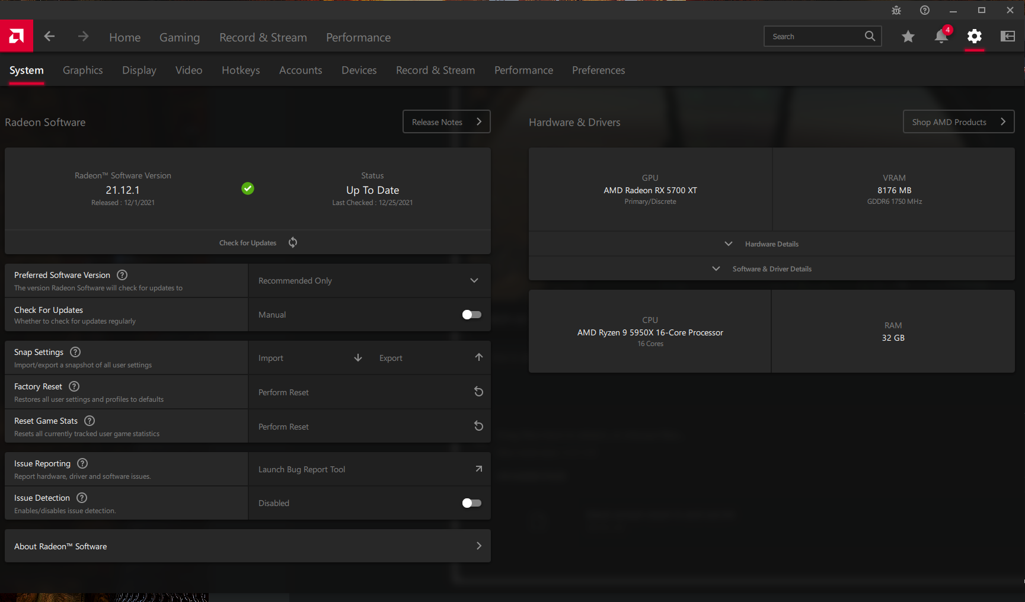Image resolution: width=1025 pixels, height=602 pixels.
Task: Switch to Display settings tab
Action: (139, 71)
